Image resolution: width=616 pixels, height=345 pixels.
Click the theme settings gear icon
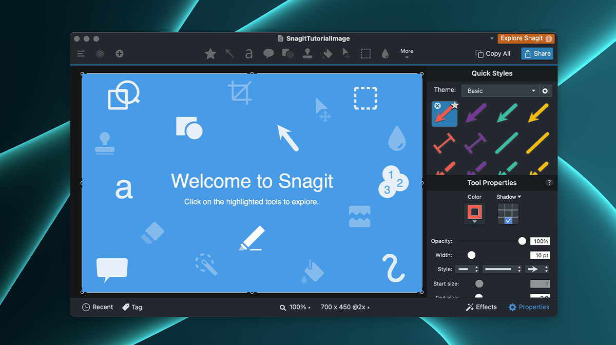point(545,91)
